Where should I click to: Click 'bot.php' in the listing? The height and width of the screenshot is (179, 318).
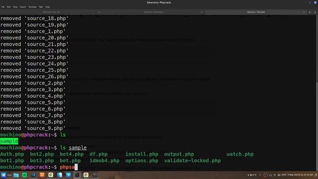click(x=70, y=161)
